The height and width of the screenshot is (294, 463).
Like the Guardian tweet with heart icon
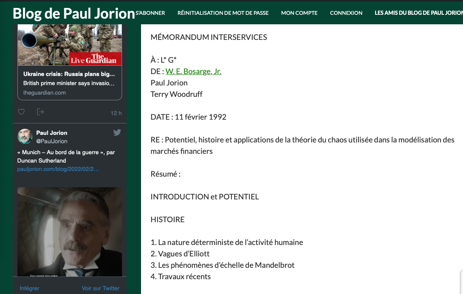[x=21, y=112]
